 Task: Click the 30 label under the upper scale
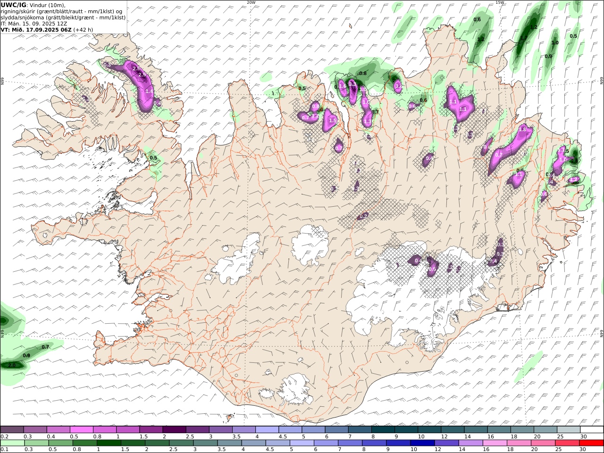pos(583,436)
